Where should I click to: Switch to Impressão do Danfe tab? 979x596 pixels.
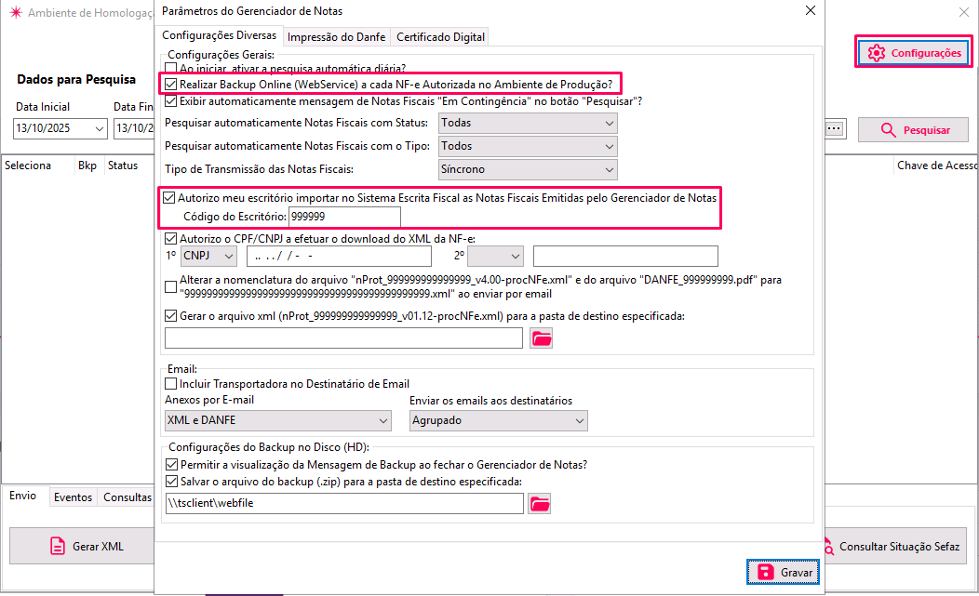coord(336,37)
